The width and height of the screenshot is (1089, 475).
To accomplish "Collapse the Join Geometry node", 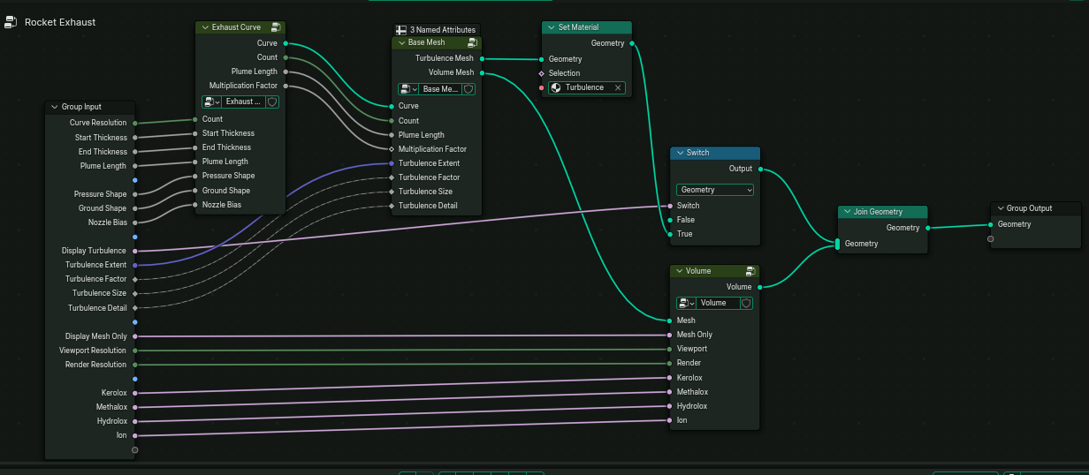I will coord(847,212).
